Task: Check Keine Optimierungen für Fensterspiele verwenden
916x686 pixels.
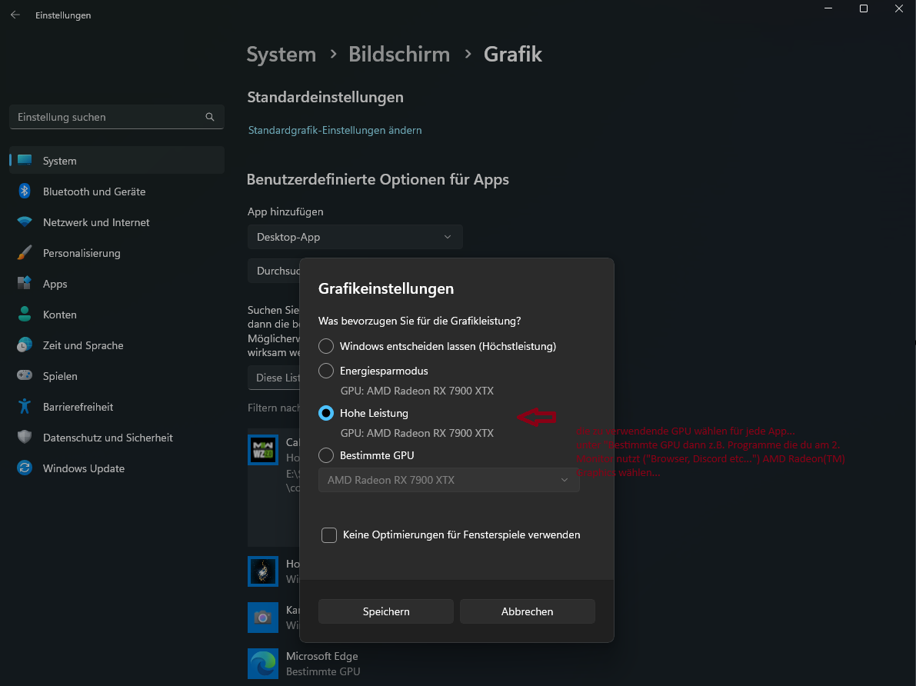Action: tap(329, 534)
